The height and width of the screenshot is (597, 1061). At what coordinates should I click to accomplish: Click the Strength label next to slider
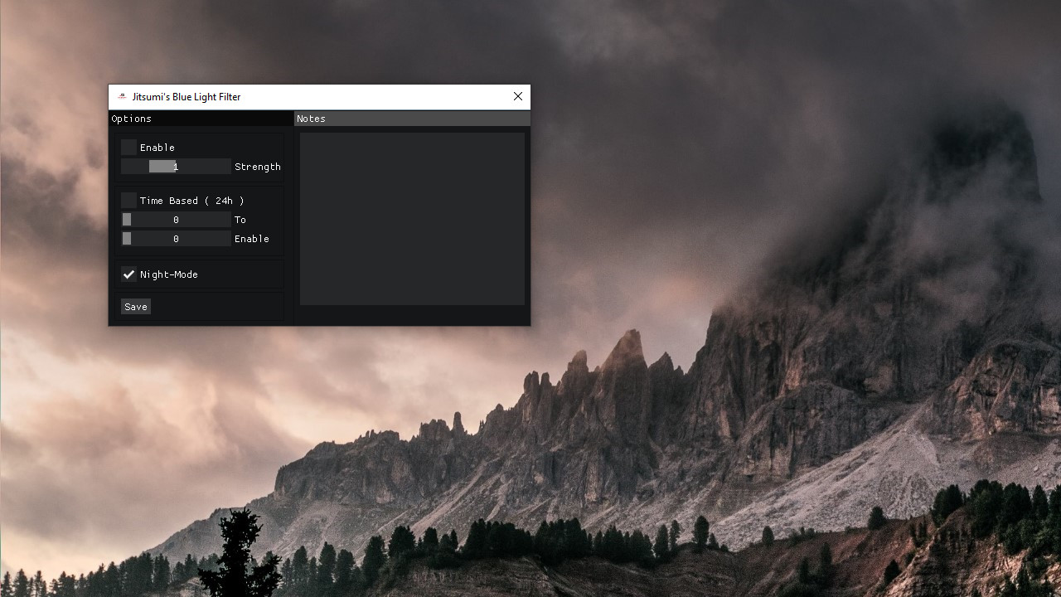[258, 167]
